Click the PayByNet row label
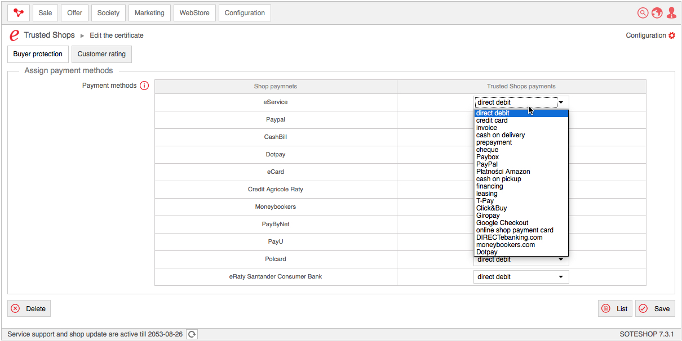The width and height of the screenshot is (682, 341). click(276, 225)
